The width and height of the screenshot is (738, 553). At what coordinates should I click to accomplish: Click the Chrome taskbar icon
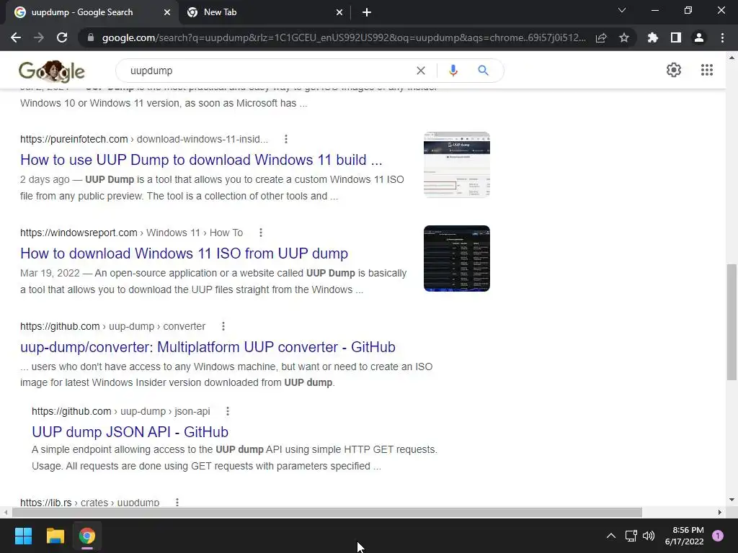point(87,536)
